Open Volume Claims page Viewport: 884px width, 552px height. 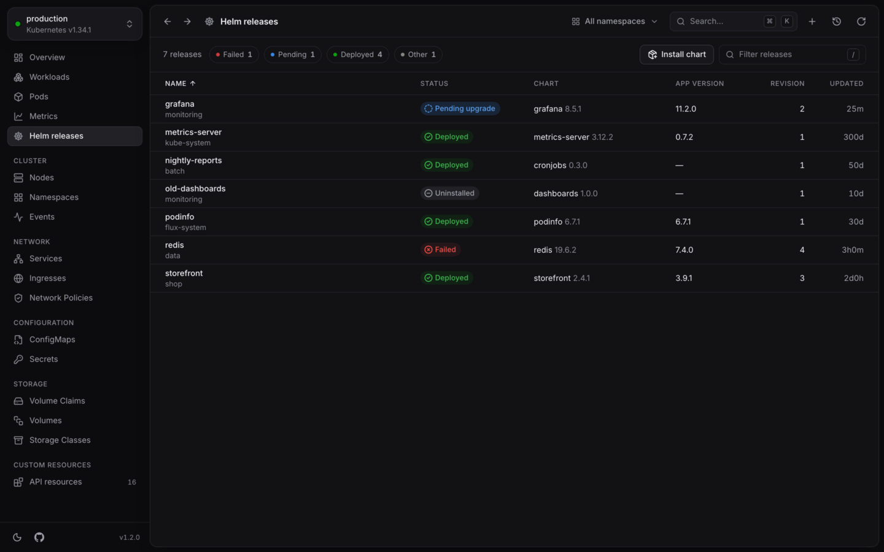coord(75,401)
